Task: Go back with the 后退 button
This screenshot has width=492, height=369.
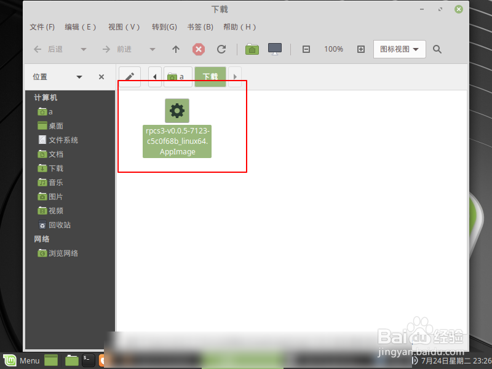Action: (49, 49)
